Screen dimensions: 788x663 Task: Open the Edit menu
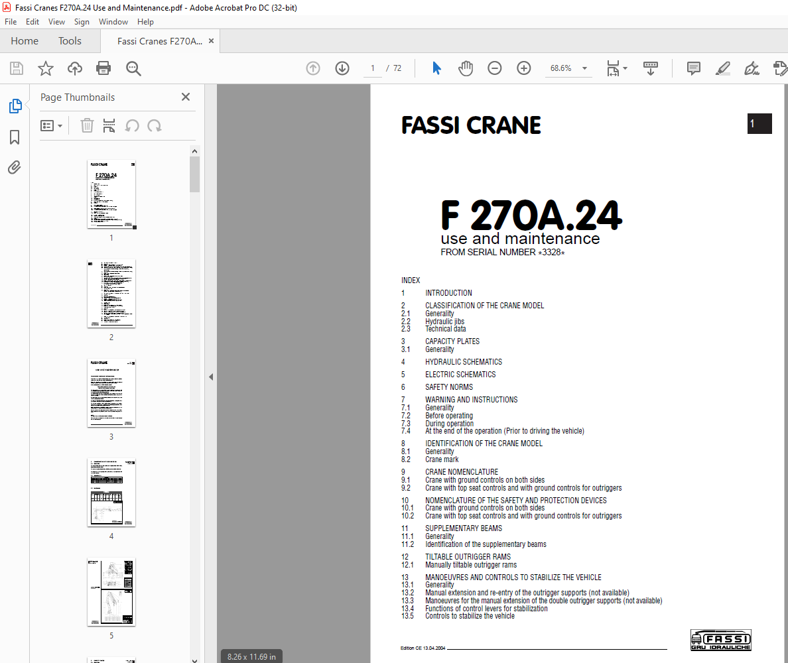(x=32, y=22)
